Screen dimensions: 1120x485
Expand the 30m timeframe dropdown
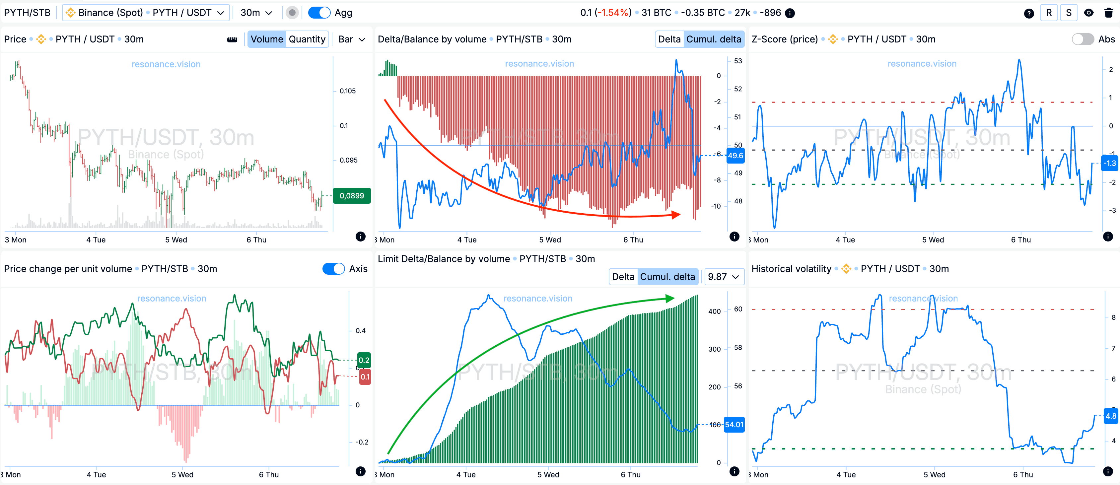256,13
